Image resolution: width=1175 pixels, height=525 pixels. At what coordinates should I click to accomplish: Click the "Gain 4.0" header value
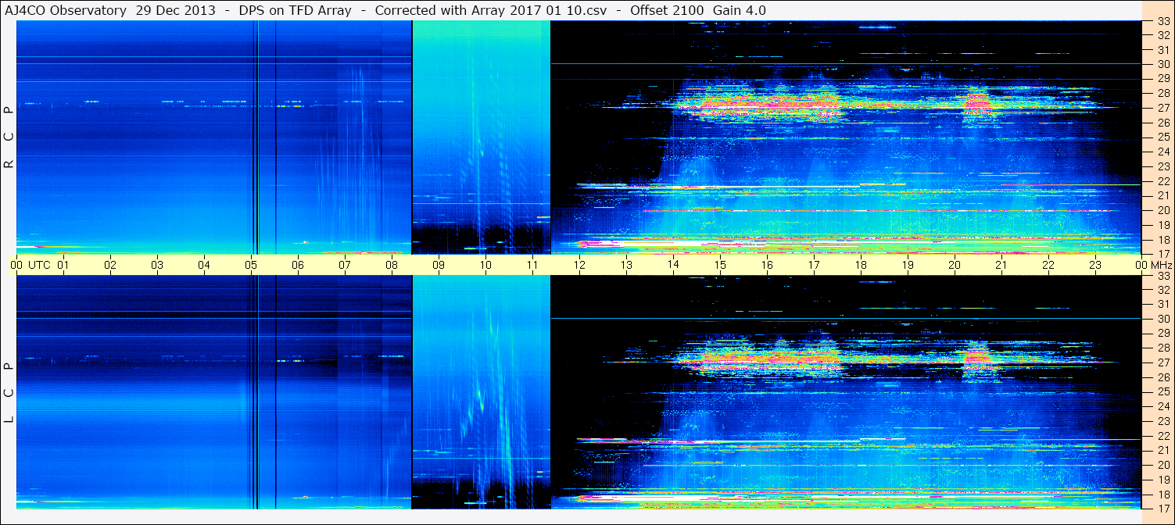click(741, 10)
